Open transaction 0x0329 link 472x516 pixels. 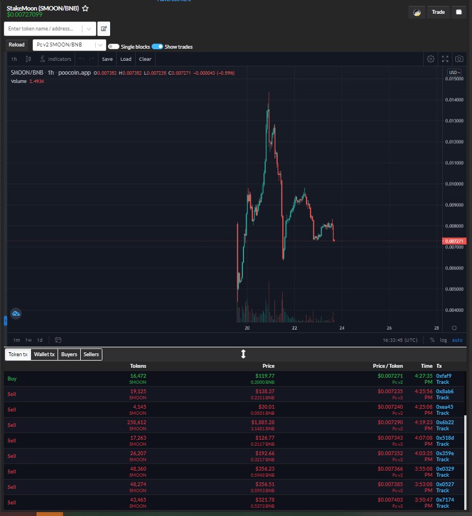click(445, 468)
